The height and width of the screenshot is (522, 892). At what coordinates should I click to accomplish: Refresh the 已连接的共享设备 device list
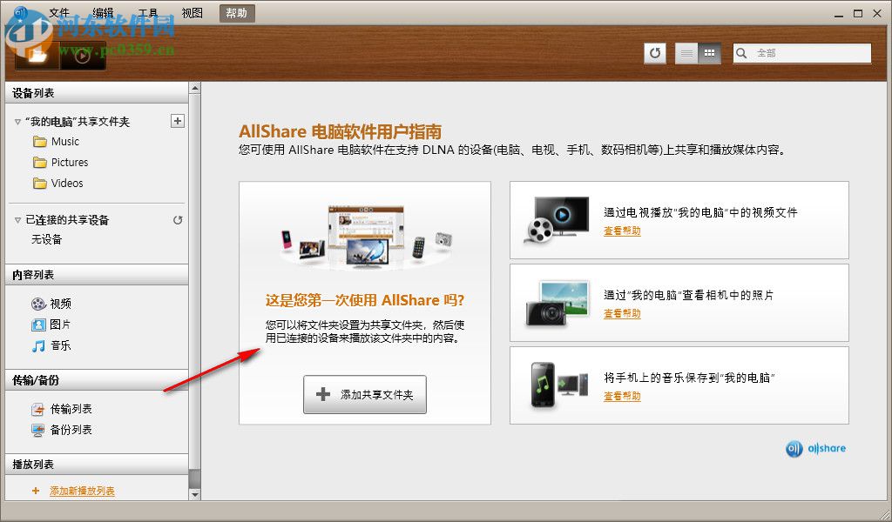point(177,220)
